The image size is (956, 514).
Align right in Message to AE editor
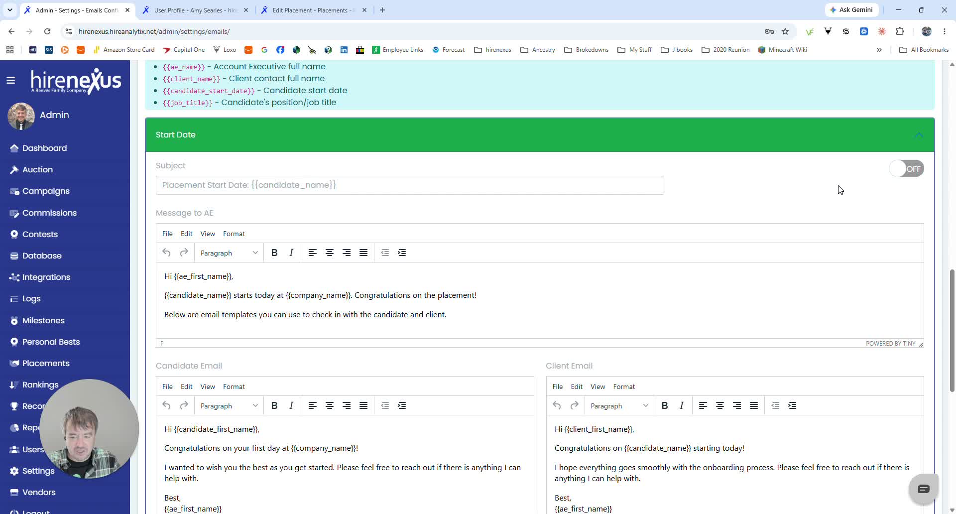pyautogui.click(x=347, y=253)
